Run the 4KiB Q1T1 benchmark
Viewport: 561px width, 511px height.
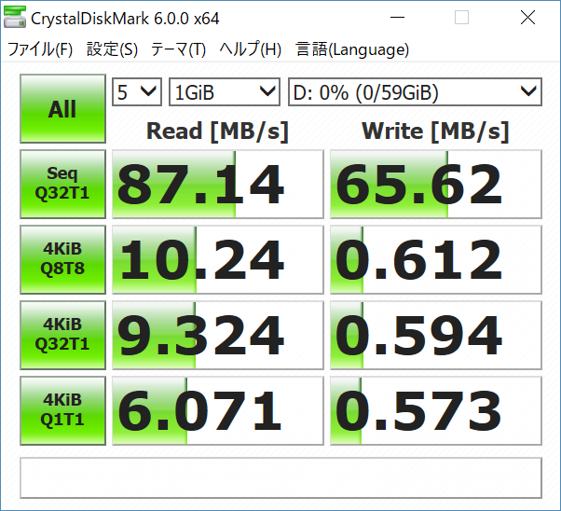pyautogui.click(x=62, y=410)
